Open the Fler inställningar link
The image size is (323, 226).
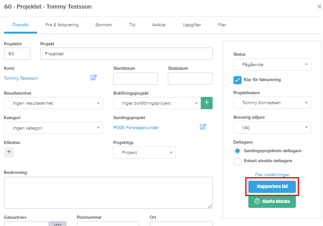pyautogui.click(x=272, y=175)
